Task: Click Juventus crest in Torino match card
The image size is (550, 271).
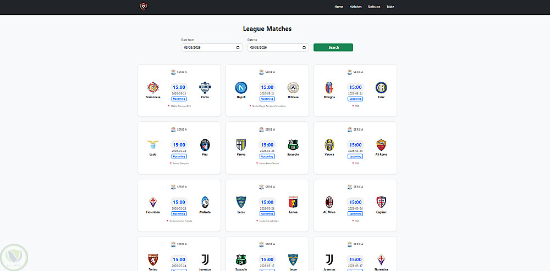Action: (205, 259)
